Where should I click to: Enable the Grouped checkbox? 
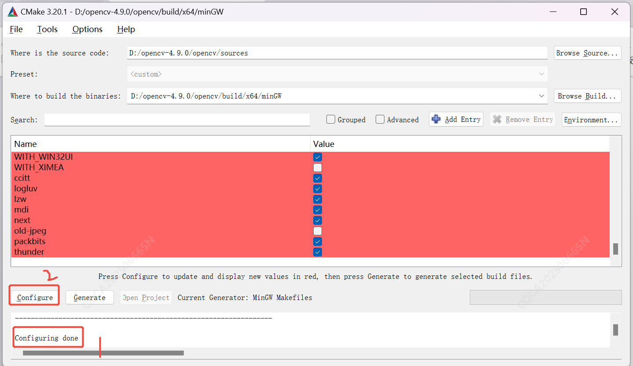331,119
